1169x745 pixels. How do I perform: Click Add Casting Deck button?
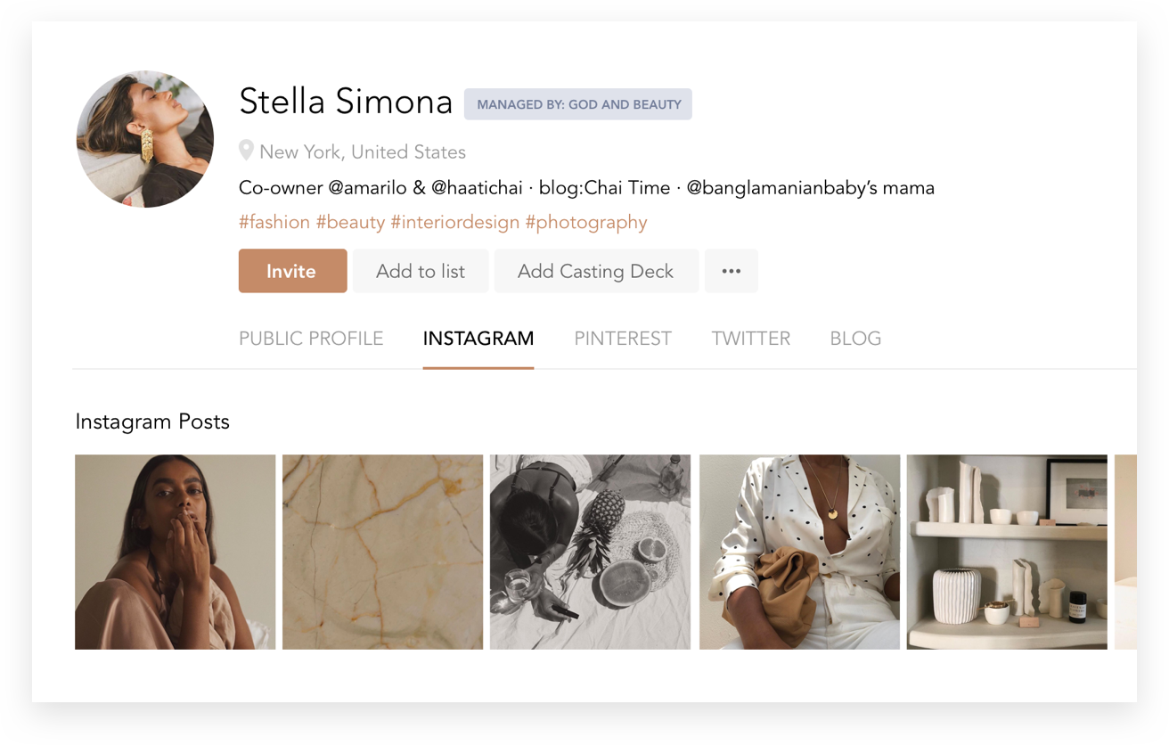click(x=596, y=271)
